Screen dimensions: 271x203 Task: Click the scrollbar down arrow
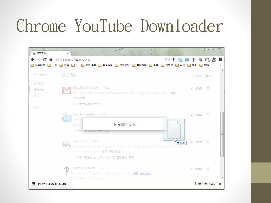coord(222,177)
